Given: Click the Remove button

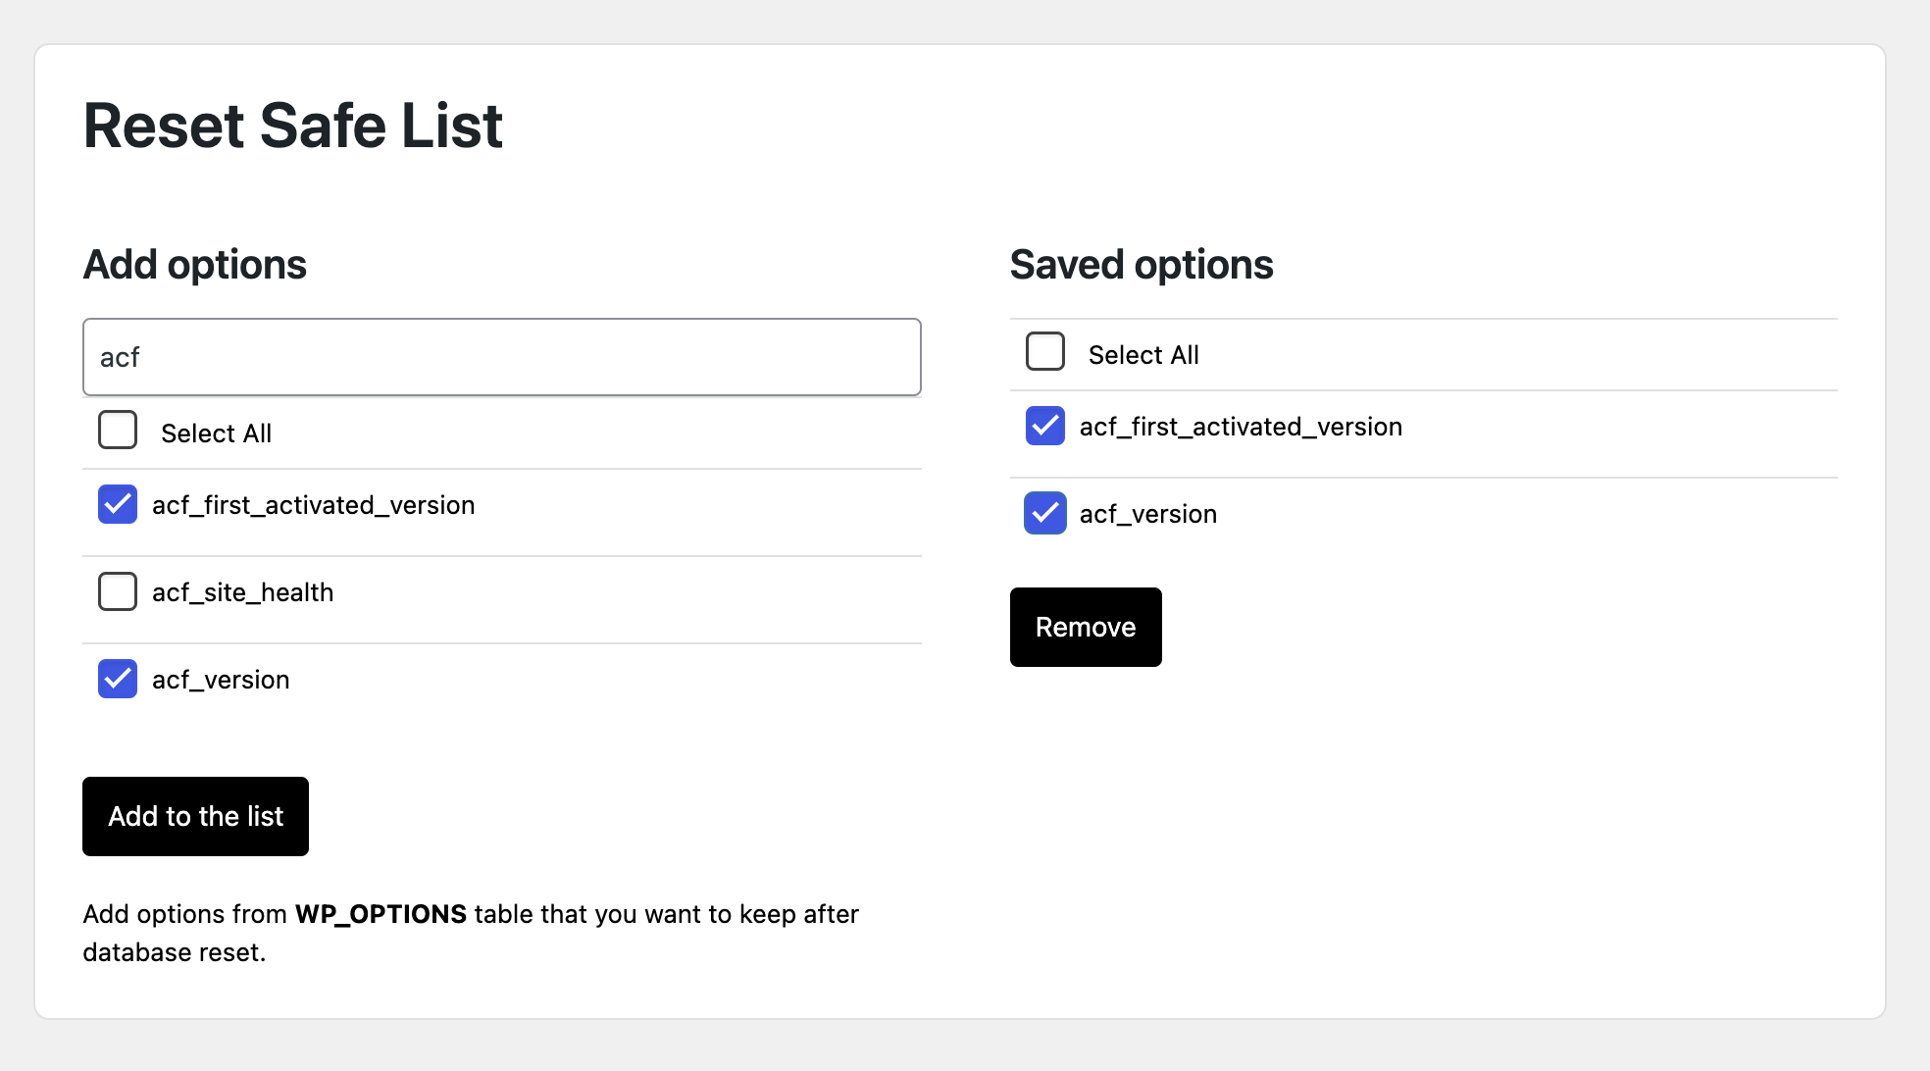Looking at the screenshot, I should coord(1086,627).
